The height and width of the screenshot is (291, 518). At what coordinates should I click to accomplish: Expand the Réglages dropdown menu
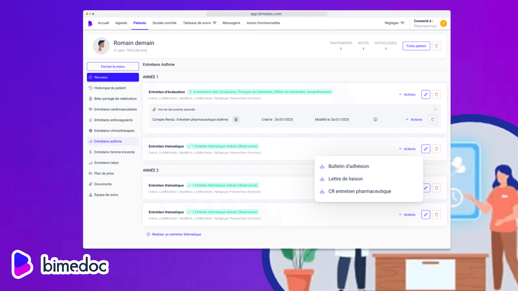tap(394, 23)
